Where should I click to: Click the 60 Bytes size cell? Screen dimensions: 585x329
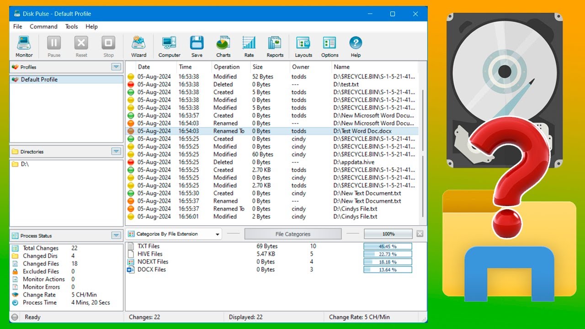[x=263, y=154]
